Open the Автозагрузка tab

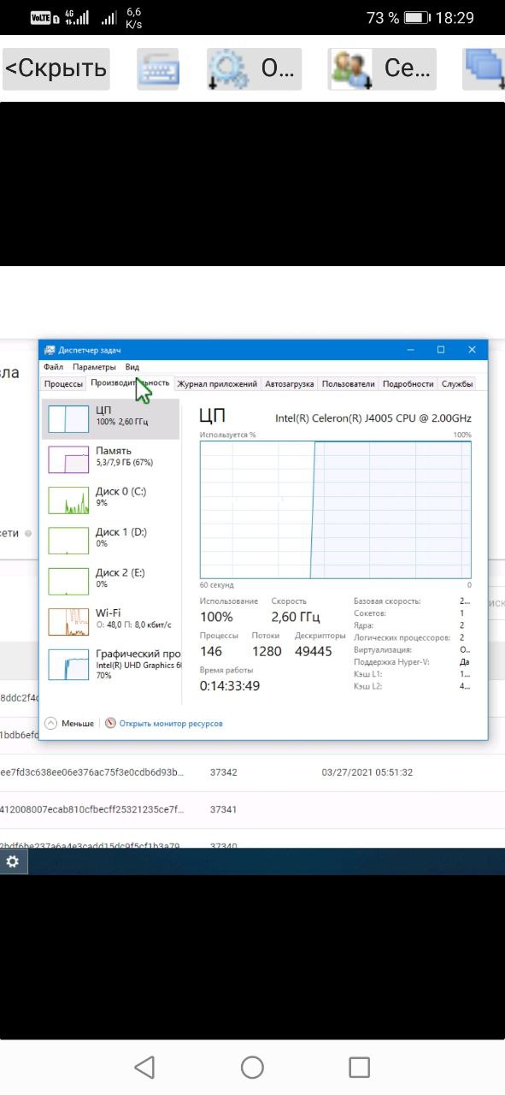click(x=290, y=384)
